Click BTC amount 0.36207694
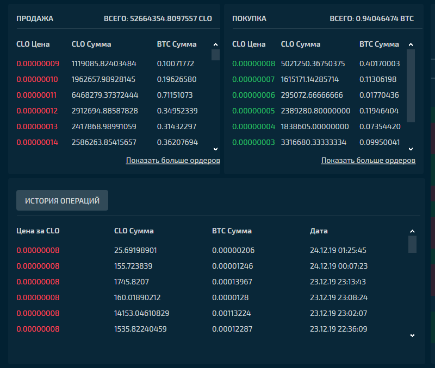This screenshot has height=368, width=435. pos(178,142)
